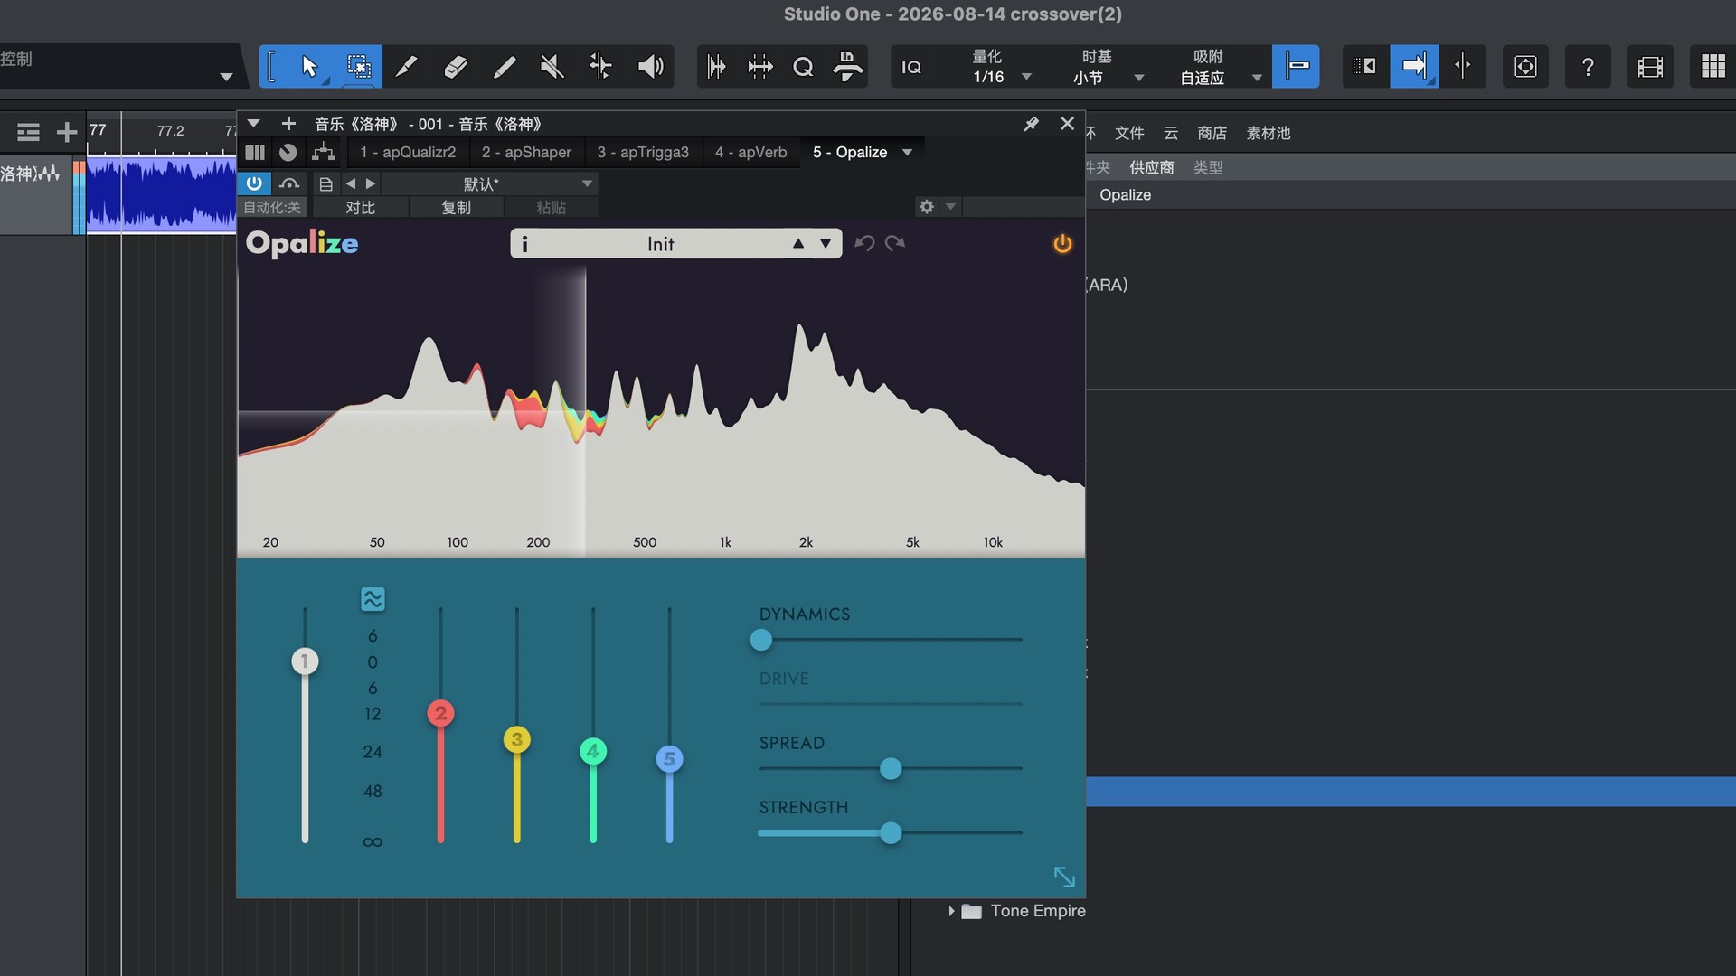
Task: Toggle the autoscroll button
Action: pyautogui.click(x=1414, y=66)
